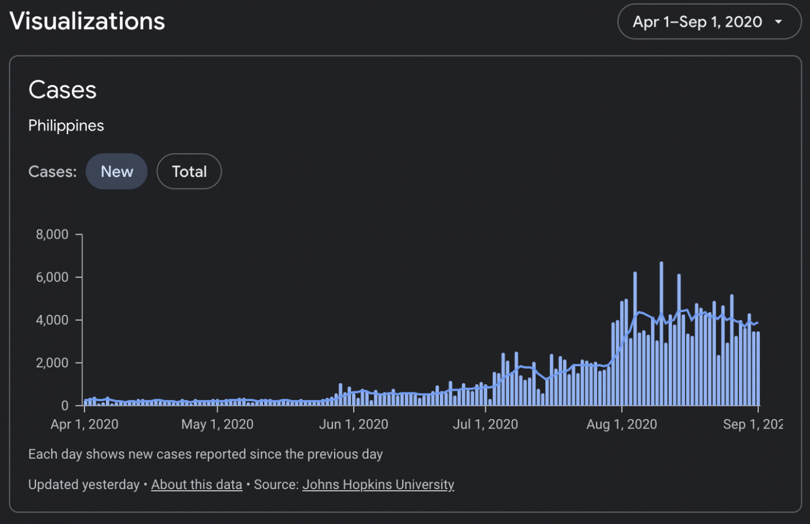Click the Jul 1, 2020 axis label
The height and width of the screenshot is (524, 810).
485,424
